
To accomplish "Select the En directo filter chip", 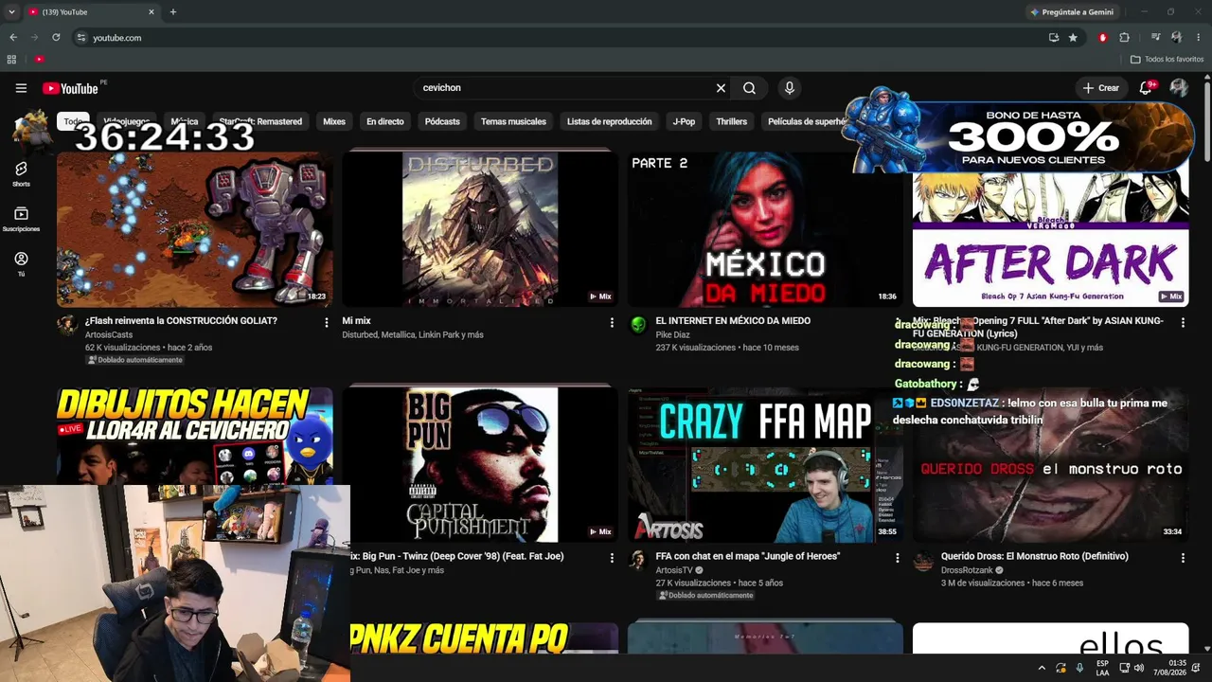I will [x=385, y=121].
